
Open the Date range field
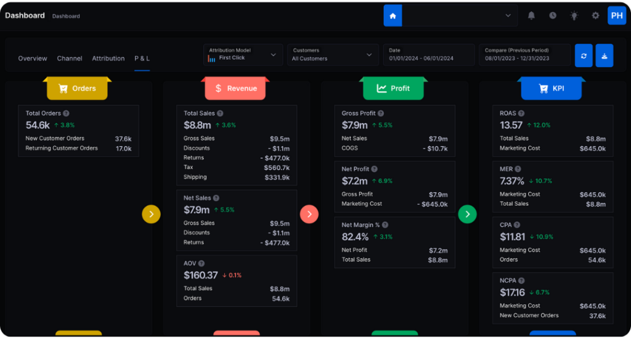(x=429, y=55)
